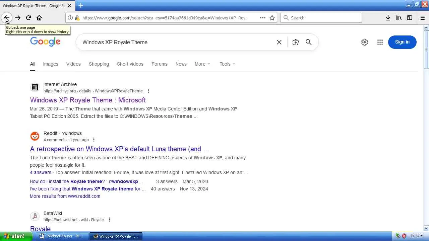
Task: Open the browser library
Action: pos(399,18)
